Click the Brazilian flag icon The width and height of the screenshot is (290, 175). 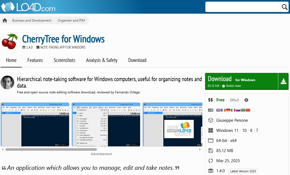(243, 110)
